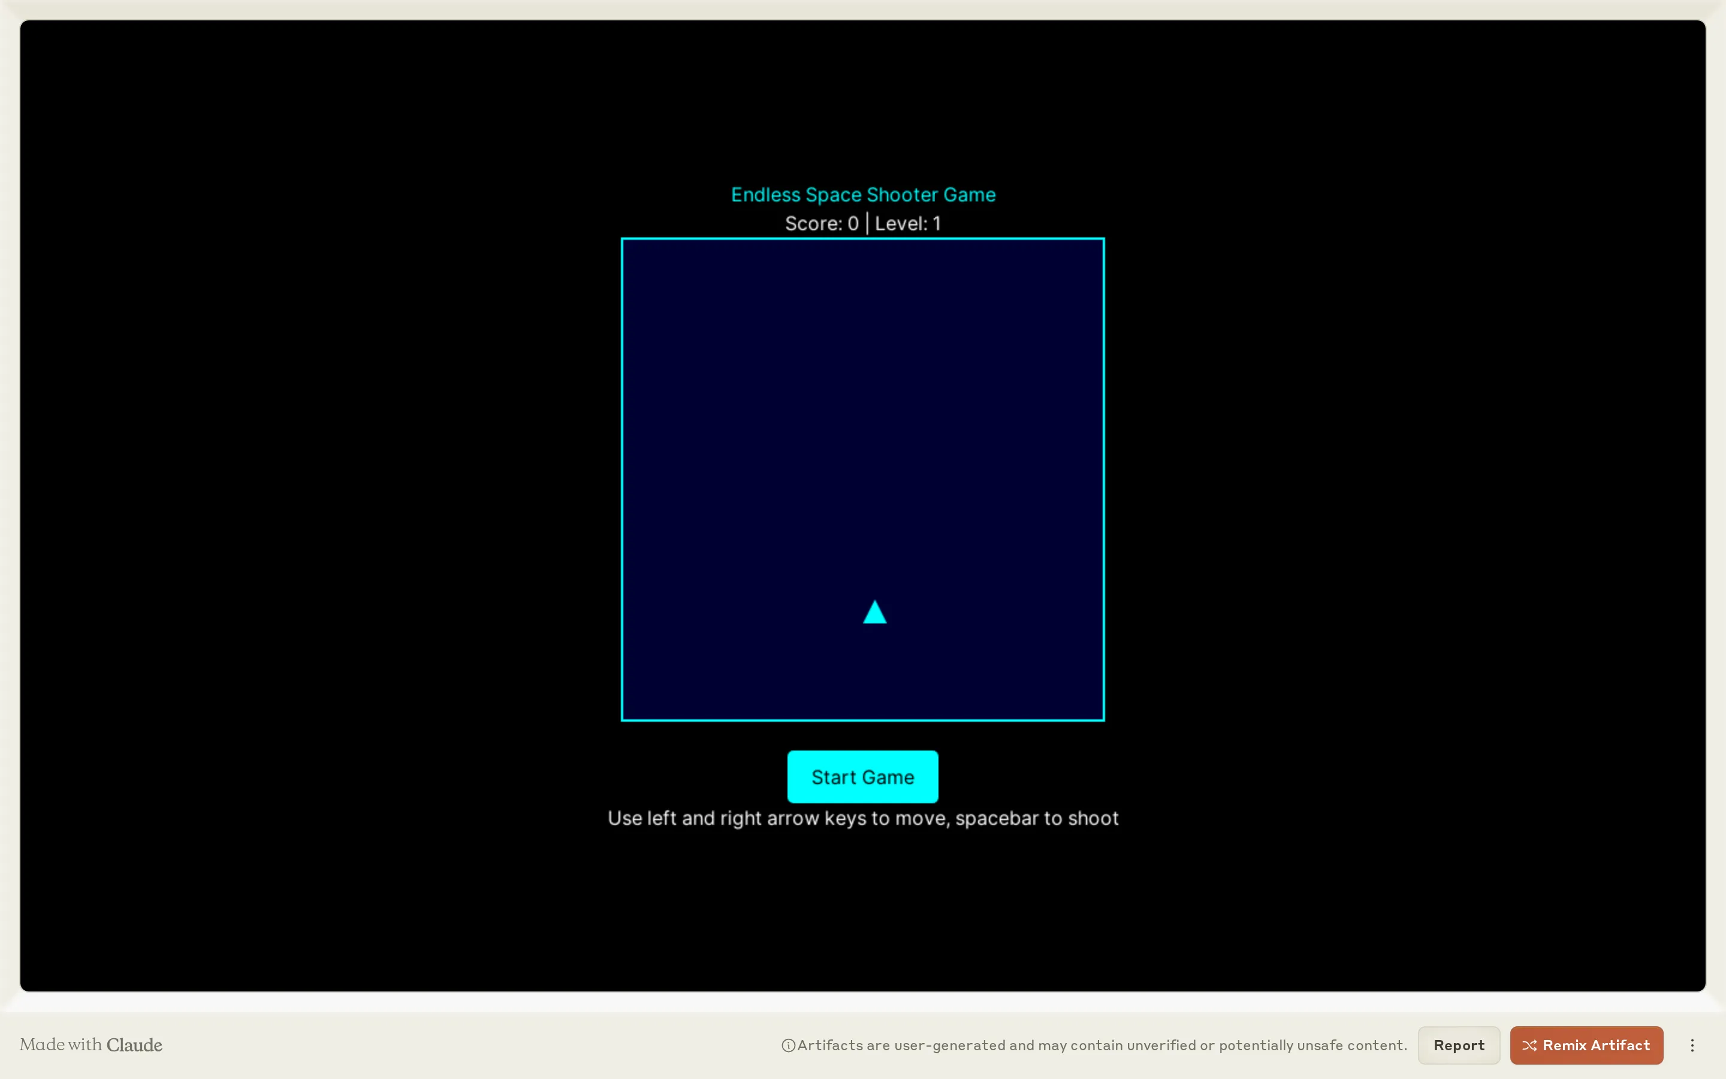1726x1079 pixels.
Task: Click the Report button
Action: click(1458, 1045)
